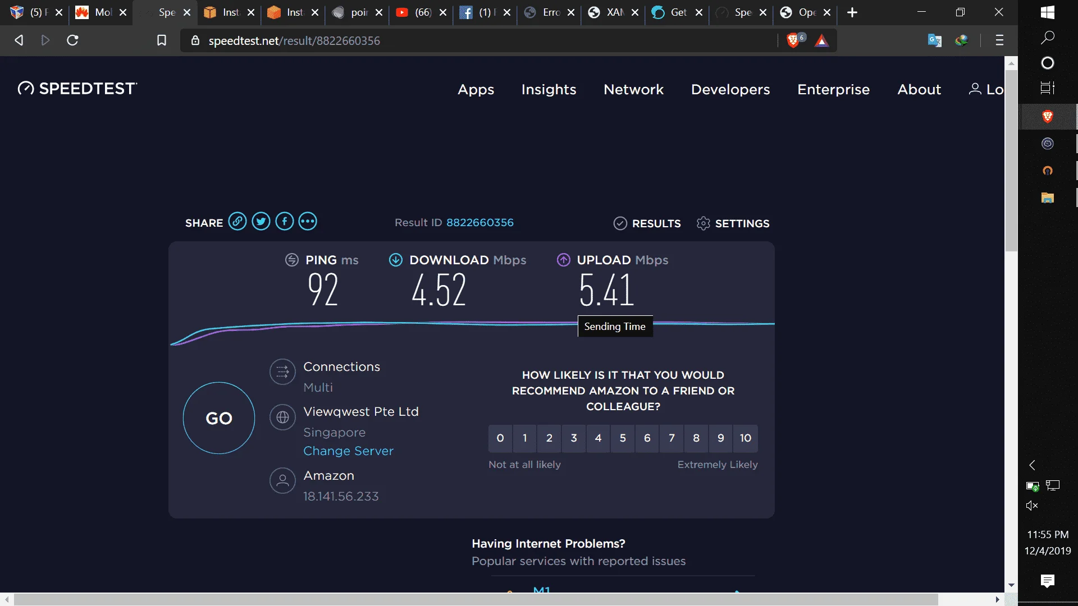Select rating 0 for recommendation
The width and height of the screenshot is (1078, 606).
coord(500,438)
